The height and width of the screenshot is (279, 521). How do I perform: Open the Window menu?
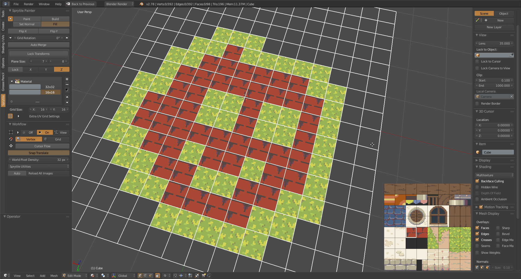[44, 4]
